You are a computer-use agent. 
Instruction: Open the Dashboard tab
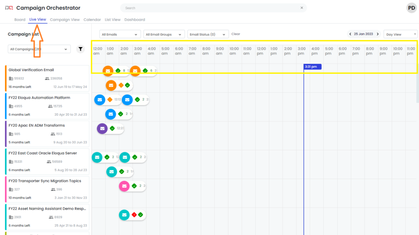pyautogui.click(x=135, y=20)
